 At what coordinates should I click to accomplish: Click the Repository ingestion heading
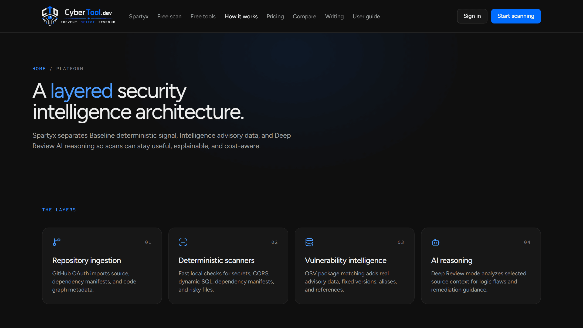pyautogui.click(x=87, y=261)
